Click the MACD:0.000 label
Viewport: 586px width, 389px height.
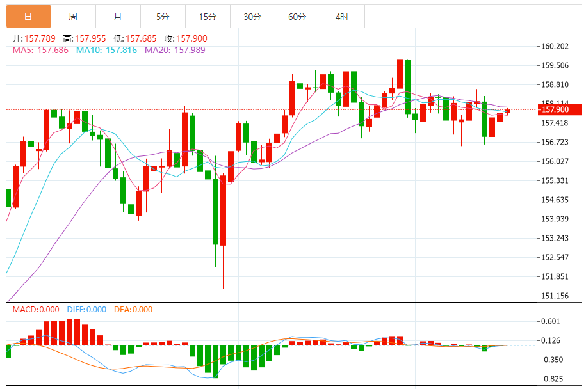(36, 310)
